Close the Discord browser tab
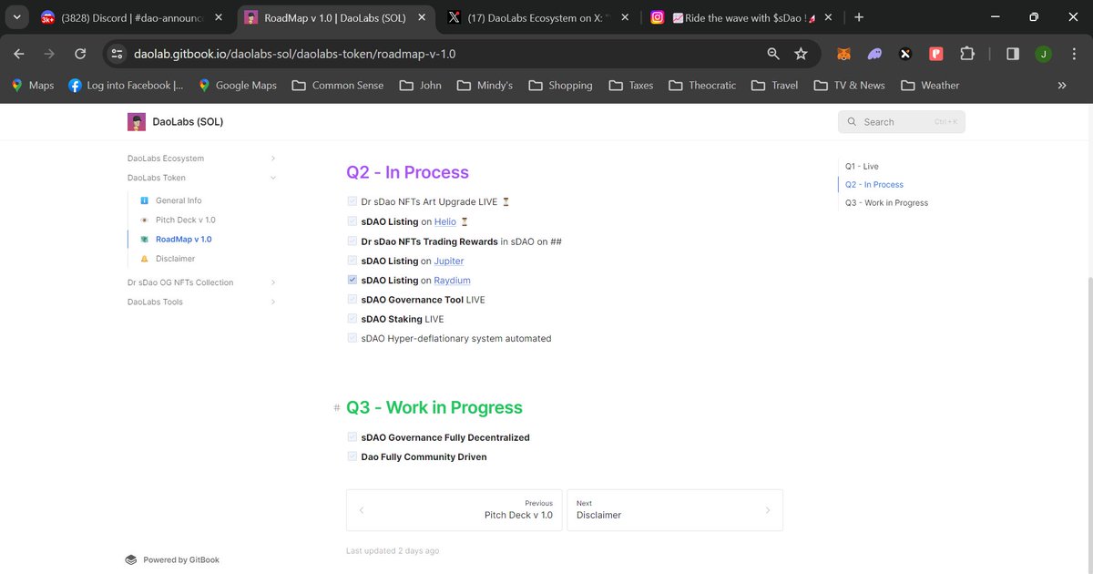 [x=218, y=17]
